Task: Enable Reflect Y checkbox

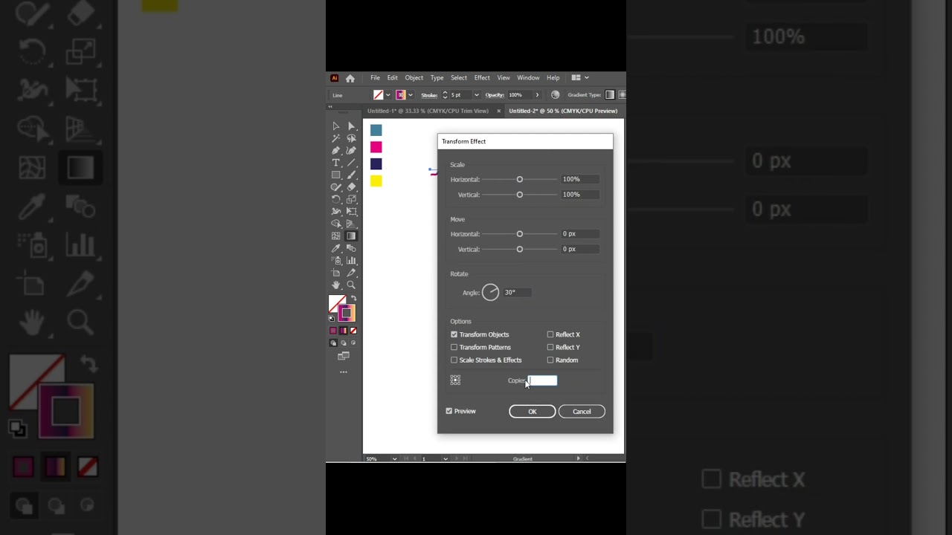Action: coord(550,347)
